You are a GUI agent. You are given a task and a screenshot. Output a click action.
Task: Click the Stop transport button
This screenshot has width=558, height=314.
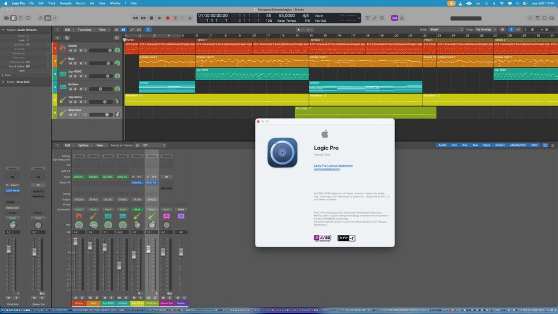152,18
